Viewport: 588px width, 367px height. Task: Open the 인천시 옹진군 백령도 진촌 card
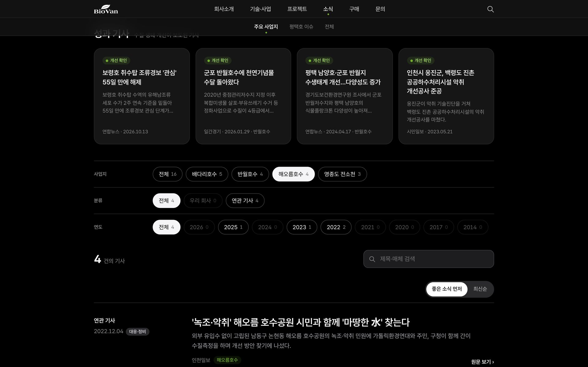pyautogui.click(x=446, y=96)
